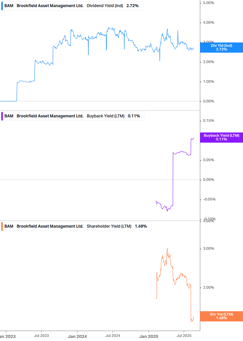Click the 1.48% value in the shareholder legend
Screen dimensions: 243x341
(x=141, y=226)
